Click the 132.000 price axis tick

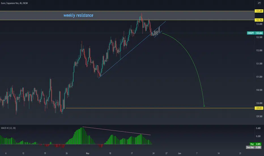(x=259, y=50)
